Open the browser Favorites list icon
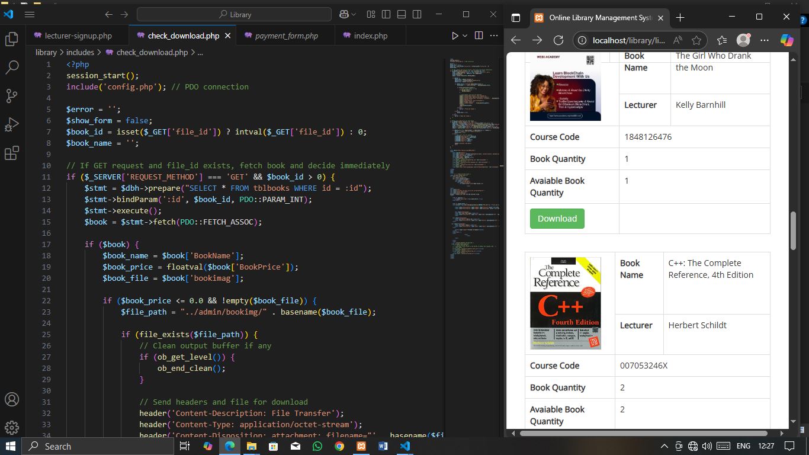This screenshot has width=809, height=455. [x=722, y=40]
